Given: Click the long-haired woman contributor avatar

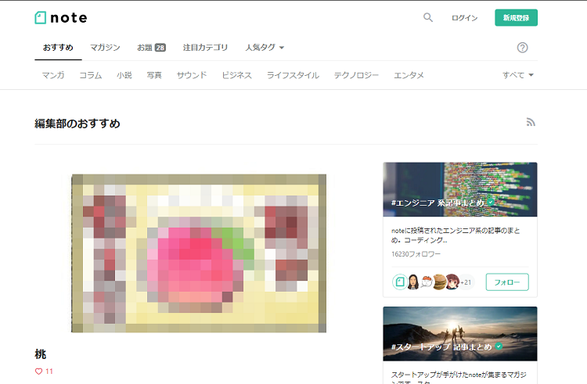Looking at the screenshot, I should [x=413, y=282].
